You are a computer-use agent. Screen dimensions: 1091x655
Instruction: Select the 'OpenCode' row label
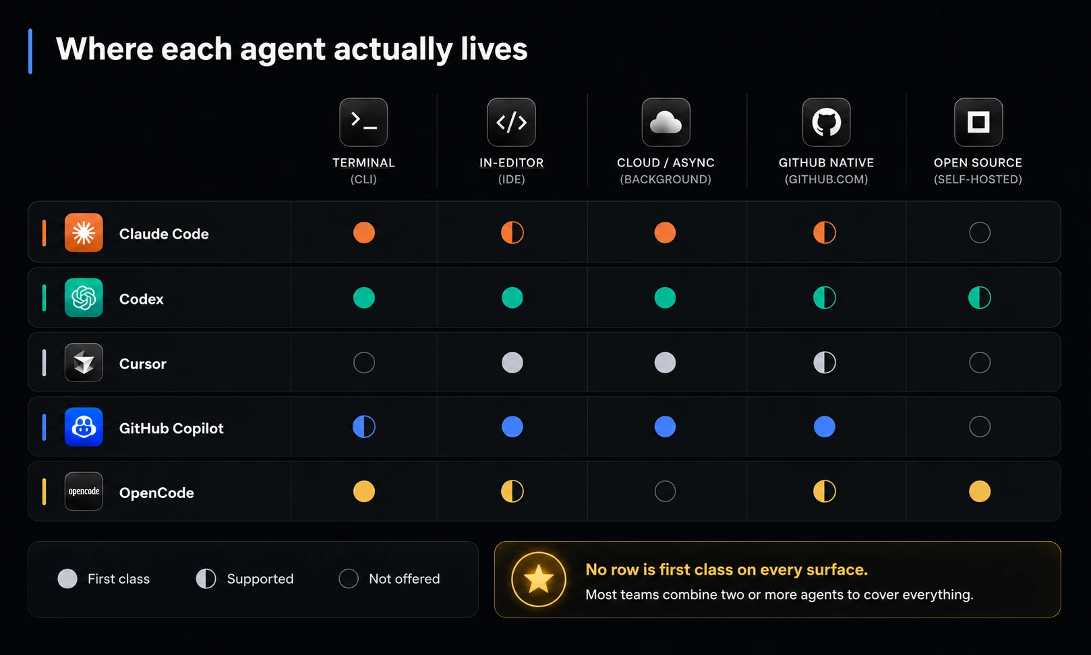156,493
